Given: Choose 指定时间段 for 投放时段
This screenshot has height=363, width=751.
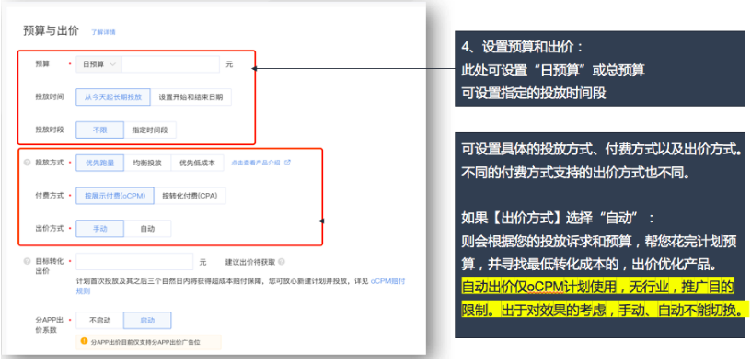Looking at the screenshot, I should point(150,130).
